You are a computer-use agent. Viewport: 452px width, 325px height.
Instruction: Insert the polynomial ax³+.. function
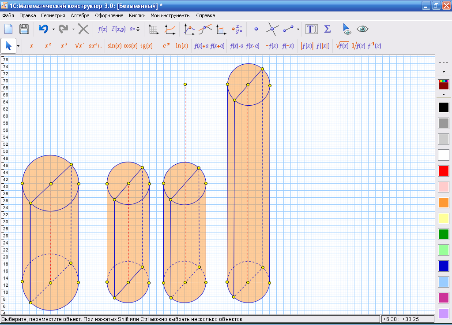pos(95,46)
